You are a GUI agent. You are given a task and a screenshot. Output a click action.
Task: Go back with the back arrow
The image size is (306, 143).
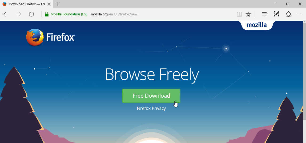coord(6,14)
